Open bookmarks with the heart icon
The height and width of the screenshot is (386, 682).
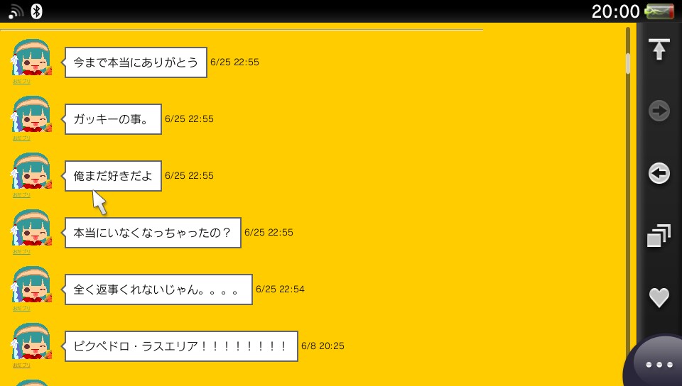point(659,298)
